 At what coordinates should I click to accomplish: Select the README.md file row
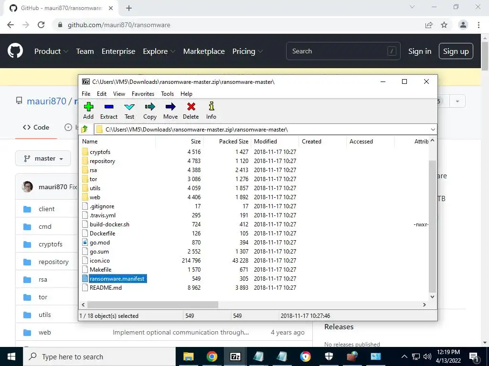(254, 287)
